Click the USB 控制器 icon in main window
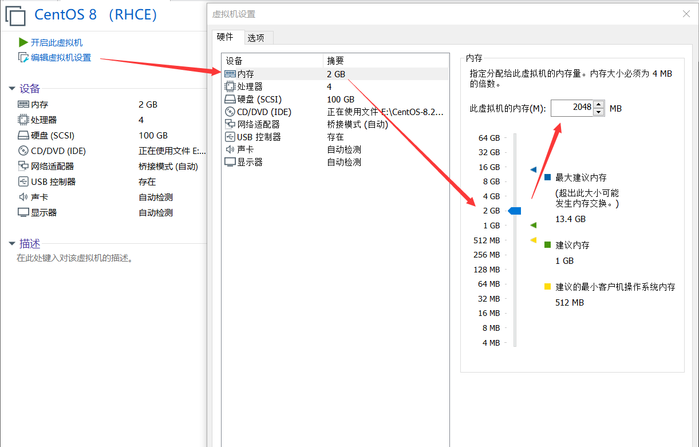This screenshot has width=699, height=447. [23, 182]
